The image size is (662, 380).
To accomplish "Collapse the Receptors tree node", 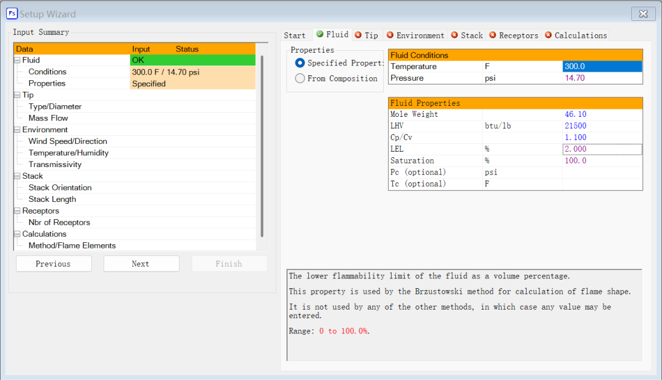I will point(17,210).
